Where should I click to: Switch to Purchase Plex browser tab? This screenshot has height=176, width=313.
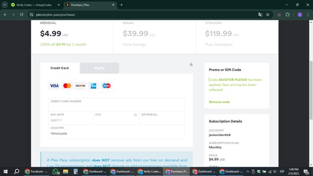[90, 5]
